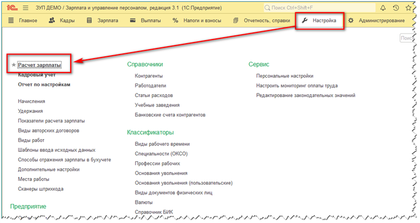Open the Настройка section
The width and height of the screenshot is (420, 223).
325,20
